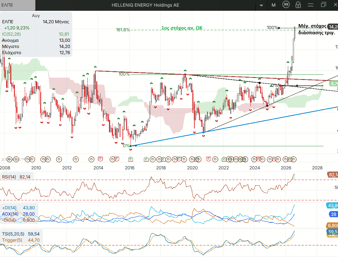This screenshot has height=257, width=338.
Task: Click the 2016 label on the time axis
Action: pyautogui.click(x=130, y=168)
